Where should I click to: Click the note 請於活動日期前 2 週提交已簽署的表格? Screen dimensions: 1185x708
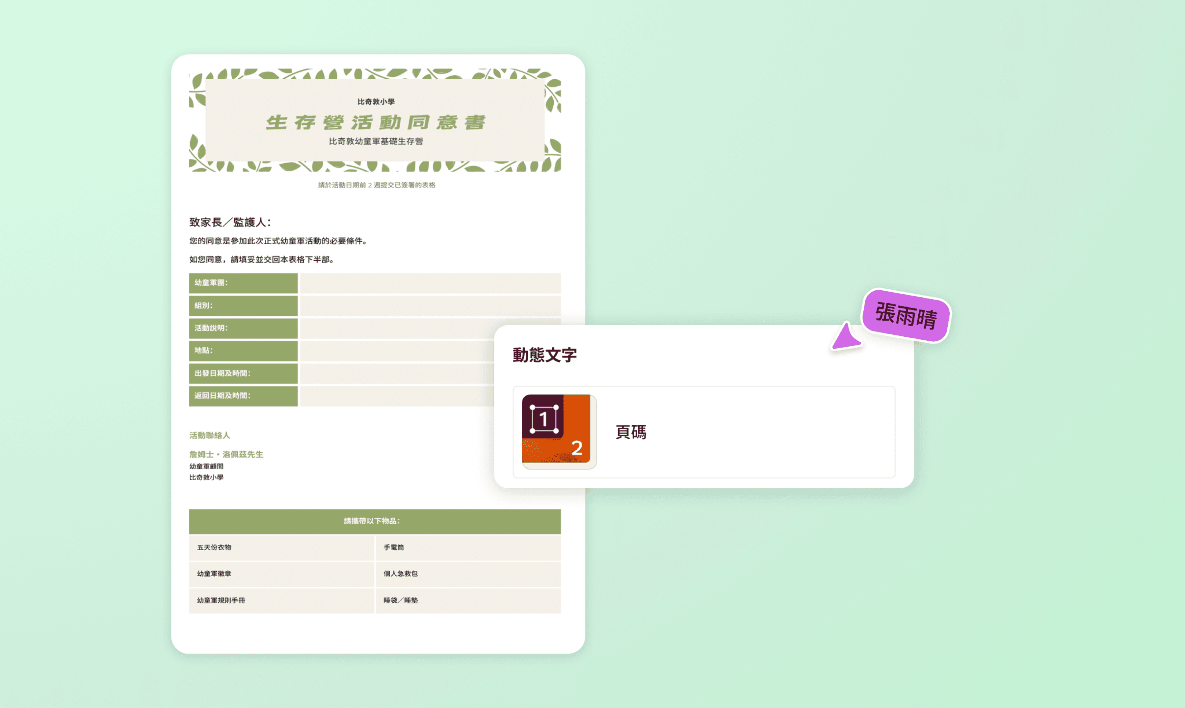click(x=376, y=185)
